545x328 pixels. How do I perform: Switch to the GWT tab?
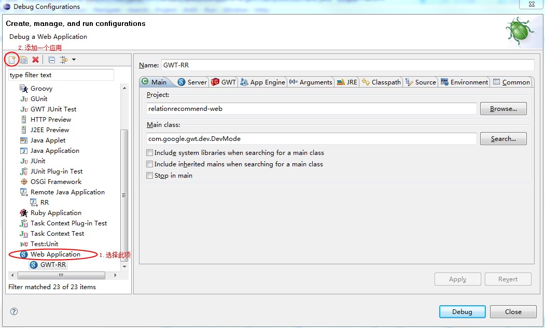224,82
